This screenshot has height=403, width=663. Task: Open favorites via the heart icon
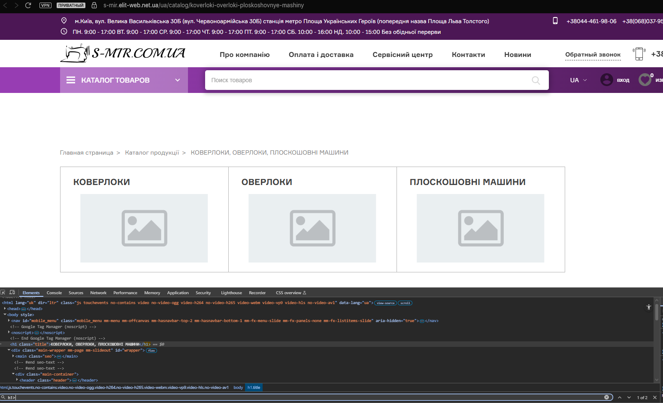[x=645, y=80]
